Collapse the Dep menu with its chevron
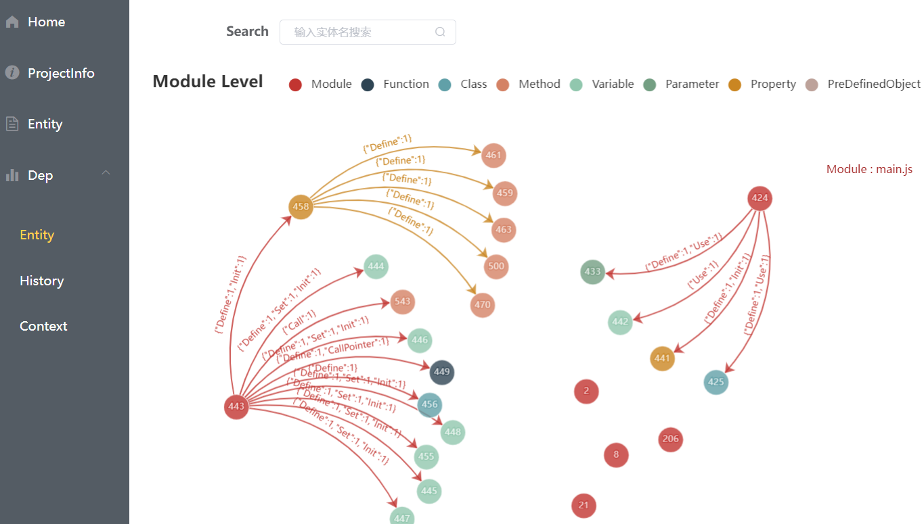The width and height of the screenshot is (922, 524). 106,173
